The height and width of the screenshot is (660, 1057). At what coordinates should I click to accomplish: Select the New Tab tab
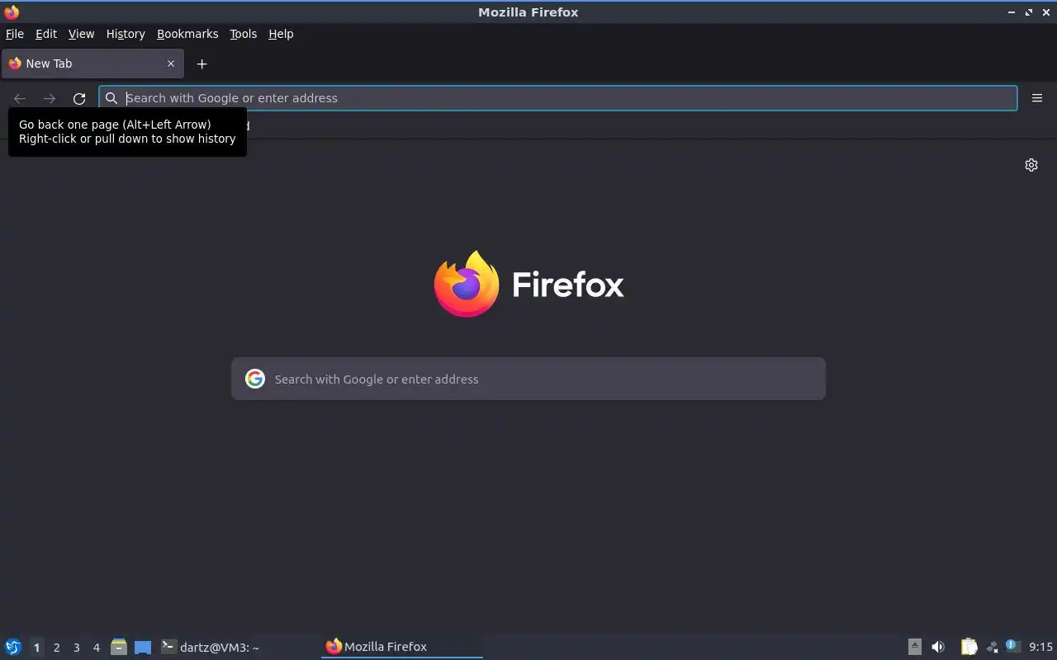click(92, 64)
